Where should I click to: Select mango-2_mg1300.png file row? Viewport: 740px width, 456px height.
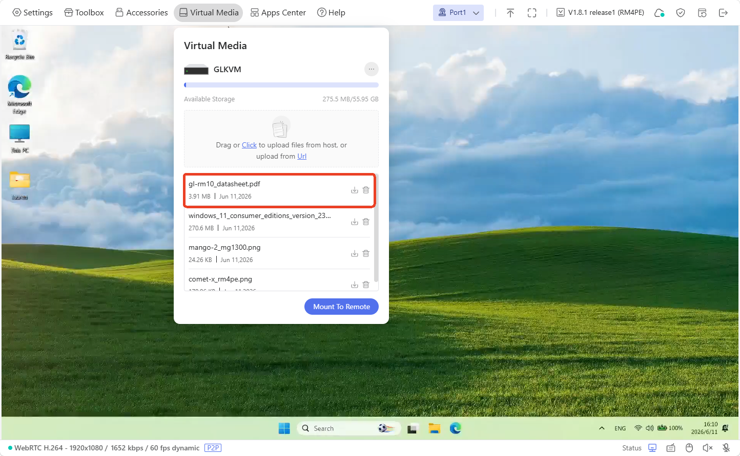tap(280, 253)
